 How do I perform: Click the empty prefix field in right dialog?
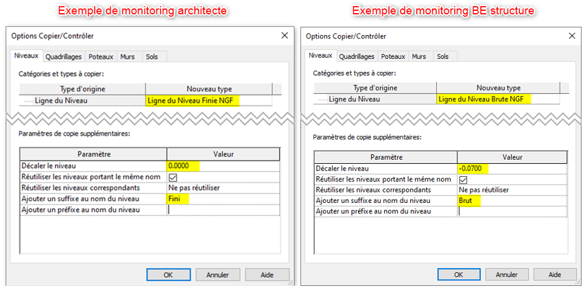512,211
